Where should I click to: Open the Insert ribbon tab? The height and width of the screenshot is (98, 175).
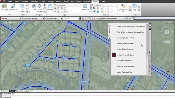point(17,1)
